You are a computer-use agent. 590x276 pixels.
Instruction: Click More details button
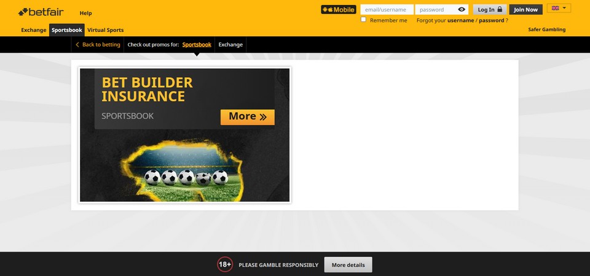(x=348, y=265)
